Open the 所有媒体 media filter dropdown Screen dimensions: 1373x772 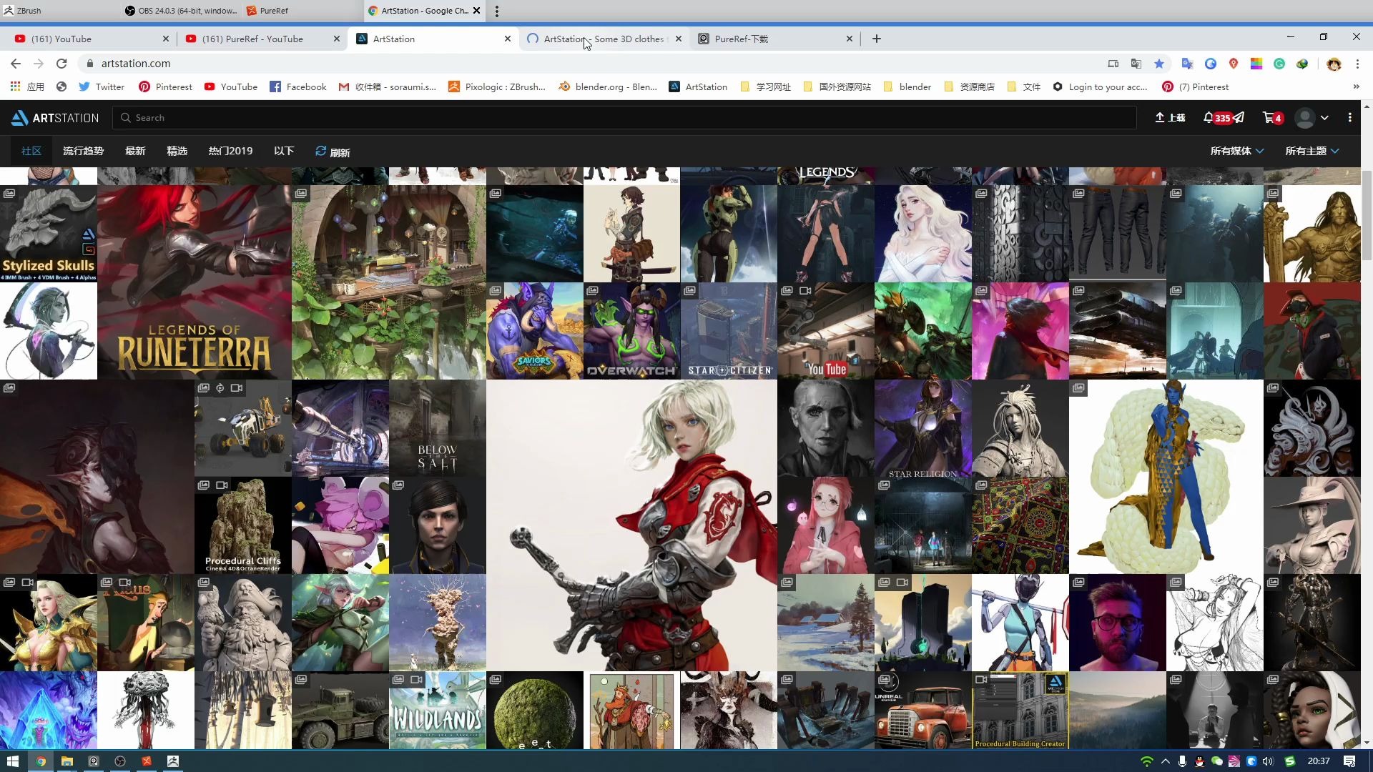[1237, 151]
